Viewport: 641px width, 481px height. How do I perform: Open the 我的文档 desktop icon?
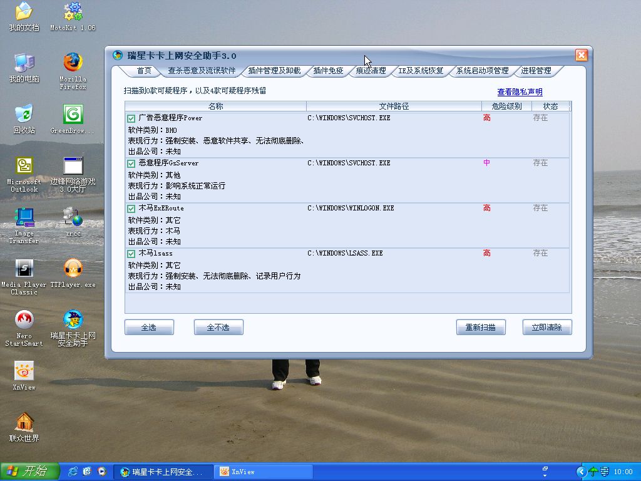click(x=24, y=16)
